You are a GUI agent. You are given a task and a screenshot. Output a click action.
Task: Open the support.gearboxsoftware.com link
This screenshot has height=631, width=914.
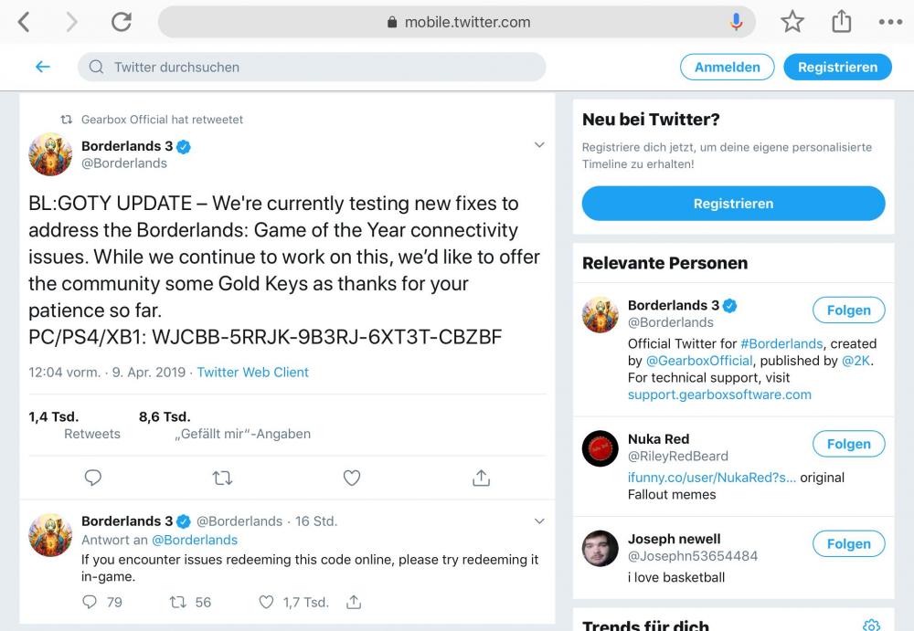click(719, 394)
